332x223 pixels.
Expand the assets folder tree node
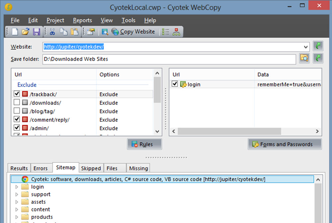[x=17, y=202]
